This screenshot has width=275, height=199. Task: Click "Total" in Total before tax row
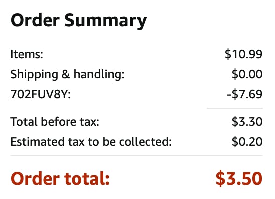[24, 122]
